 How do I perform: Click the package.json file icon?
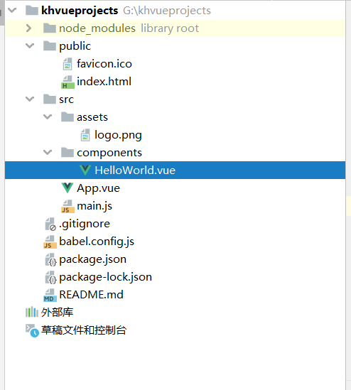(50, 259)
